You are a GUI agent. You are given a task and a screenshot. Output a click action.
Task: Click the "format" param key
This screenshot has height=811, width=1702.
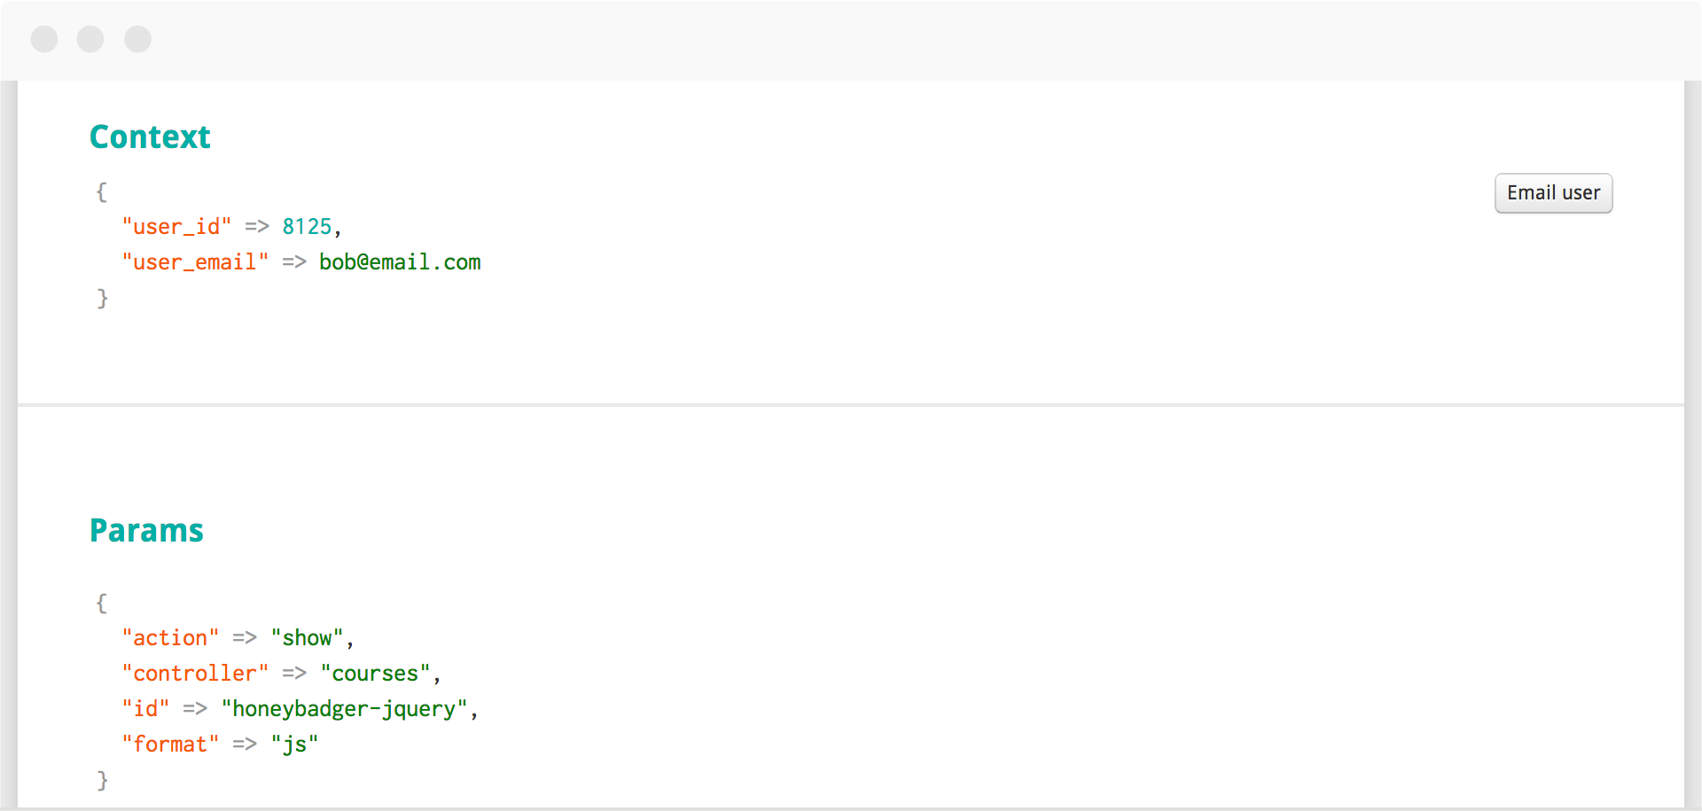pos(170,745)
